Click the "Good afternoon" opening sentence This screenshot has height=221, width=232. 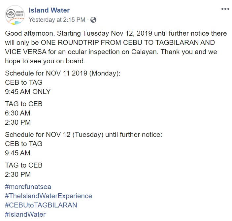point(30,33)
